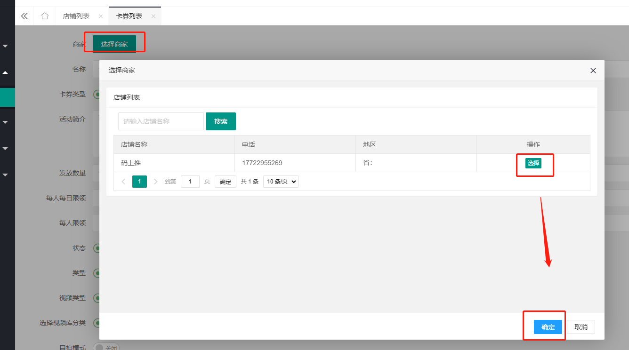Viewport: 629px width, 350px height.
Task: Go to home tab icon
Action: point(45,16)
